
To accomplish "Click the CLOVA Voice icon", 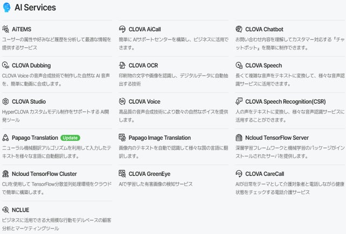I will (x=122, y=102).
